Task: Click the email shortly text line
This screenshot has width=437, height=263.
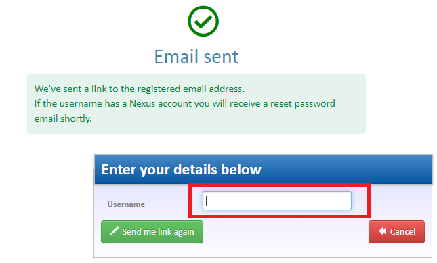Action: [63, 119]
